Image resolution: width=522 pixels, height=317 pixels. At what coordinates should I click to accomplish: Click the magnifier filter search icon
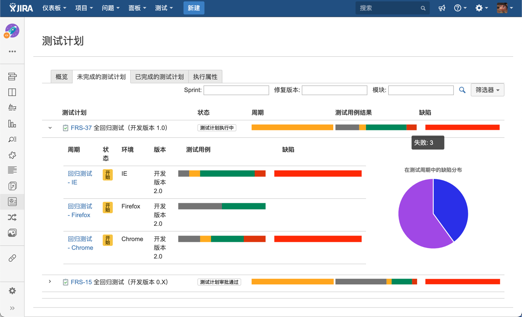click(462, 90)
